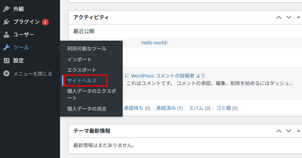
Task: Click the collapse menu arrow icon
Action: click(x=6, y=73)
